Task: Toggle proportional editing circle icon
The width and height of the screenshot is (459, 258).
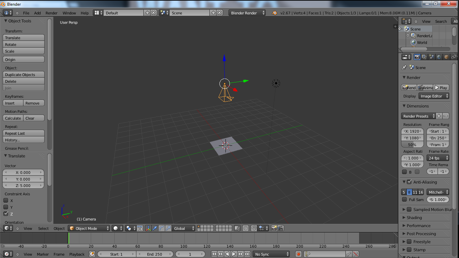Action: pyautogui.click(x=246, y=228)
